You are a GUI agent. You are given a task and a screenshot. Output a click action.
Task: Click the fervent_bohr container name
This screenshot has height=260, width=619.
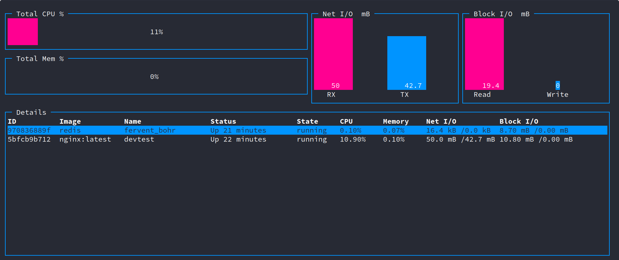click(150, 130)
